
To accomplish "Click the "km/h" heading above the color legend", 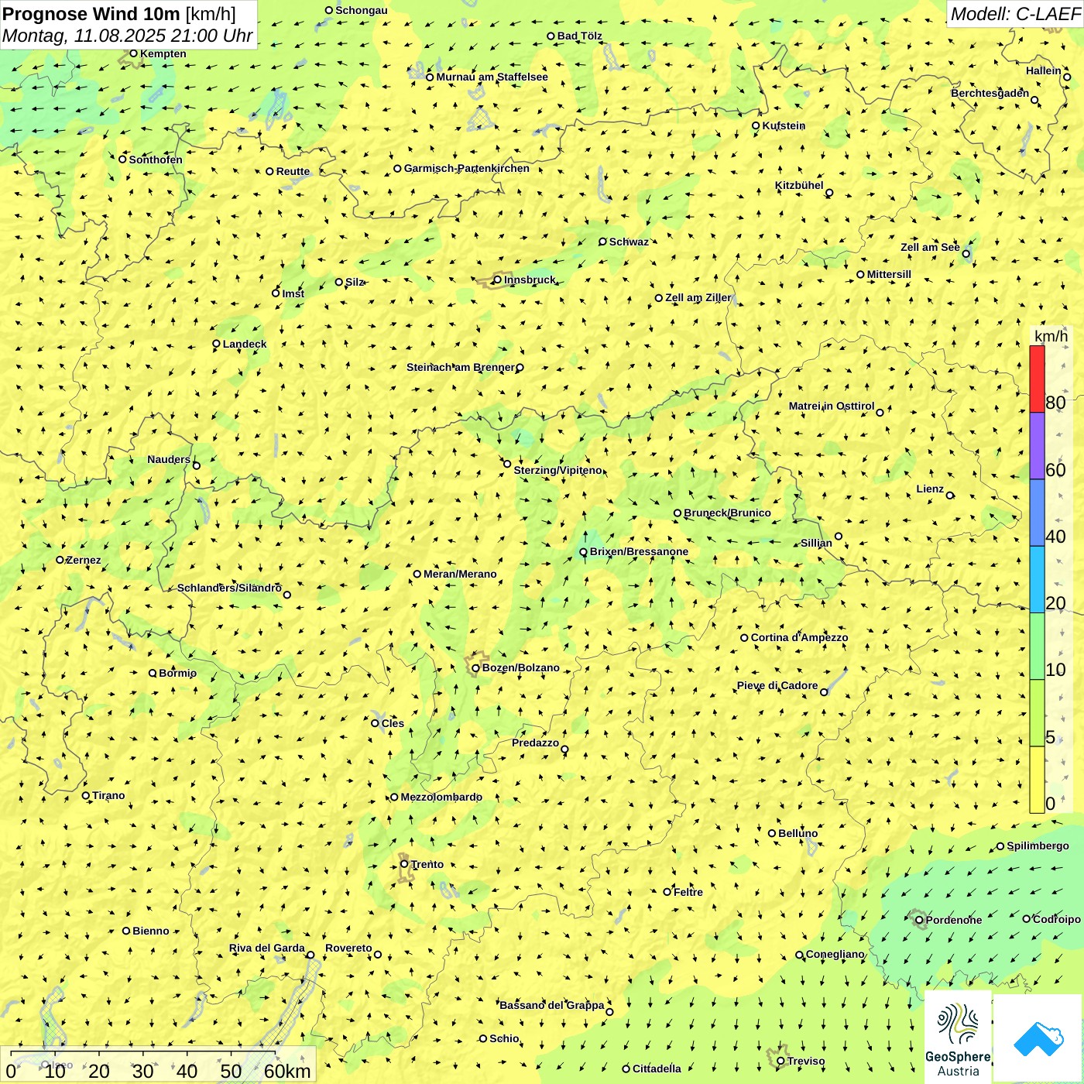I will pyautogui.click(x=1051, y=336).
